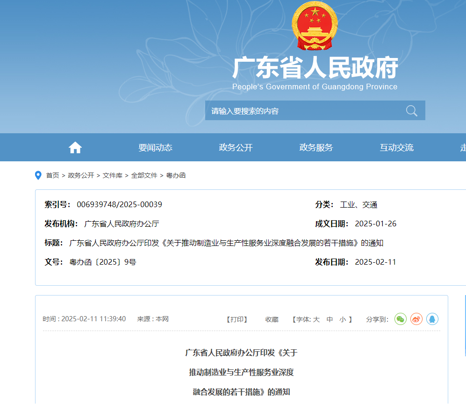Select 粤办函 in the breadcrumb
Viewport: 466px width, 404px height.
176,175
